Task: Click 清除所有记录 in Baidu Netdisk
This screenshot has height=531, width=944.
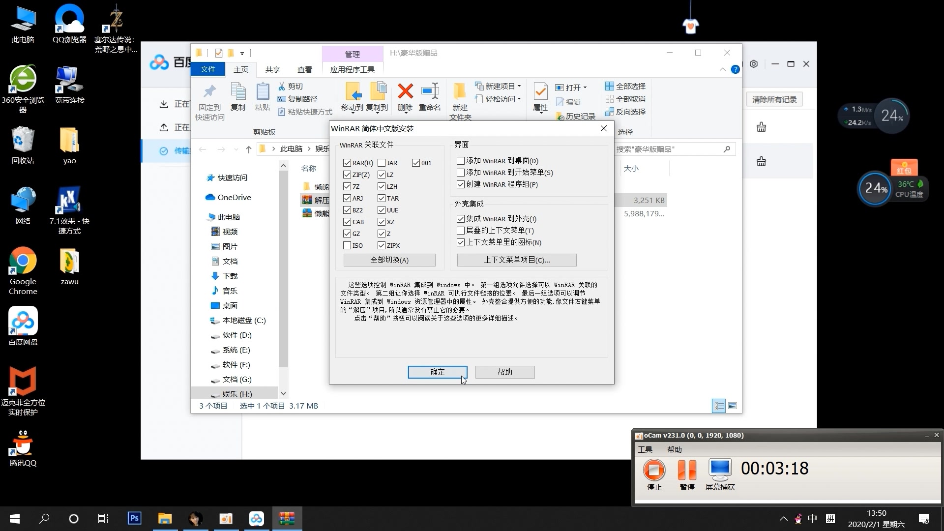Action: tap(774, 99)
